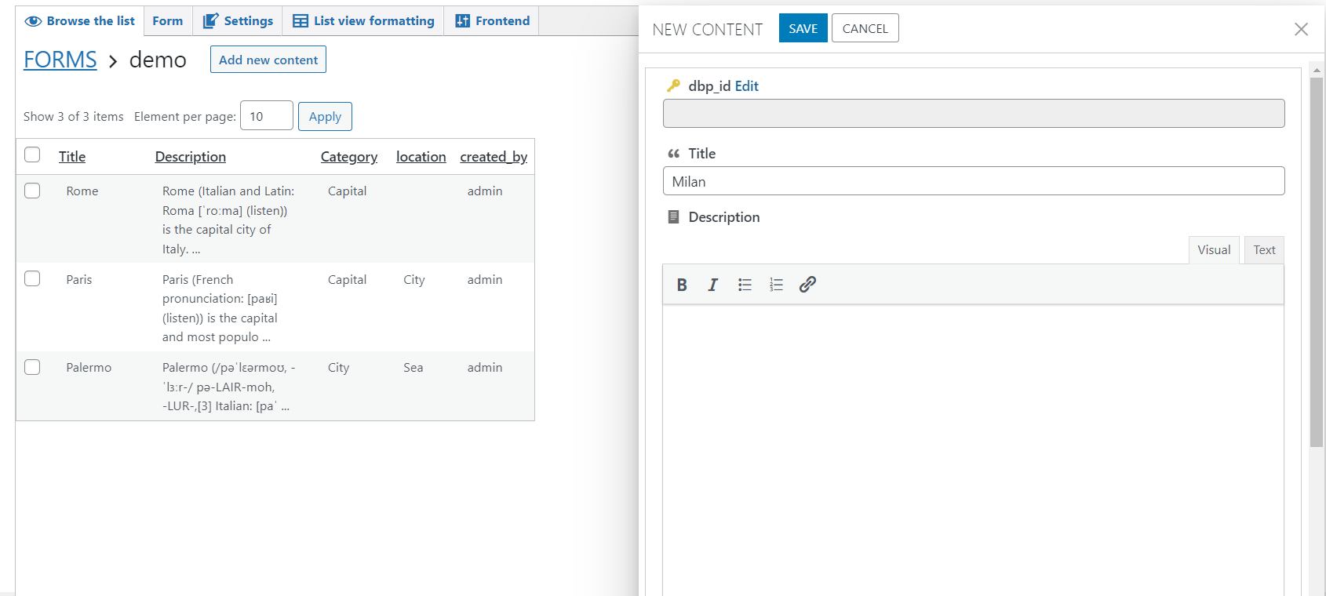This screenshot has height=596, width=1326.
Task: Apply bold formatting in Description editor
Action: pos(682,285)
